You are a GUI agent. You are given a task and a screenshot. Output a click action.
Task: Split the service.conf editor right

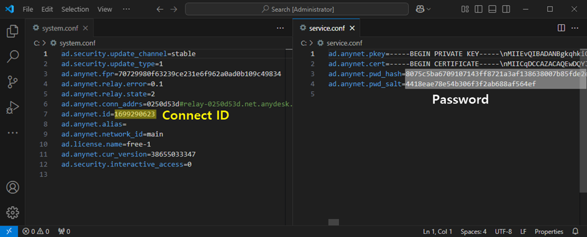pyautogui.click(x=561, y=28)
